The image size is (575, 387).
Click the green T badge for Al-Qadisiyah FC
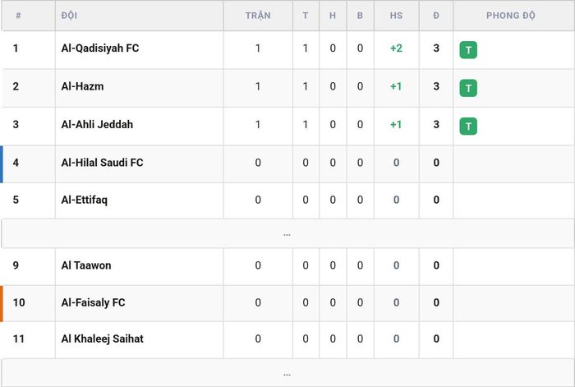click(468, 50)
